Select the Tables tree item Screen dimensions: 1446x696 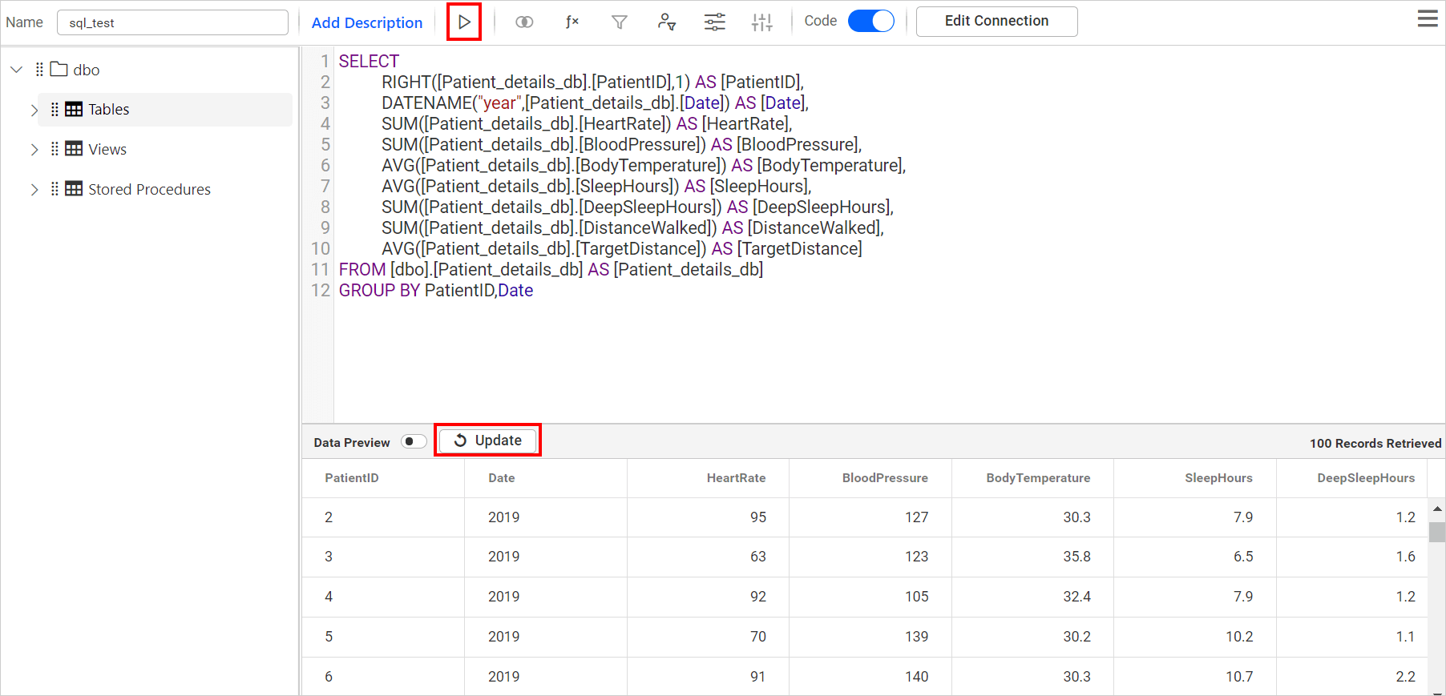coord(165,109)
